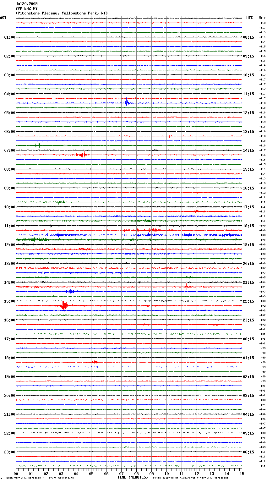Click the 00 minute tick on bottom axis
Image resolution: width=267 pixels, height=482 pixels.
pyautogui.click(x=16, y=474)
